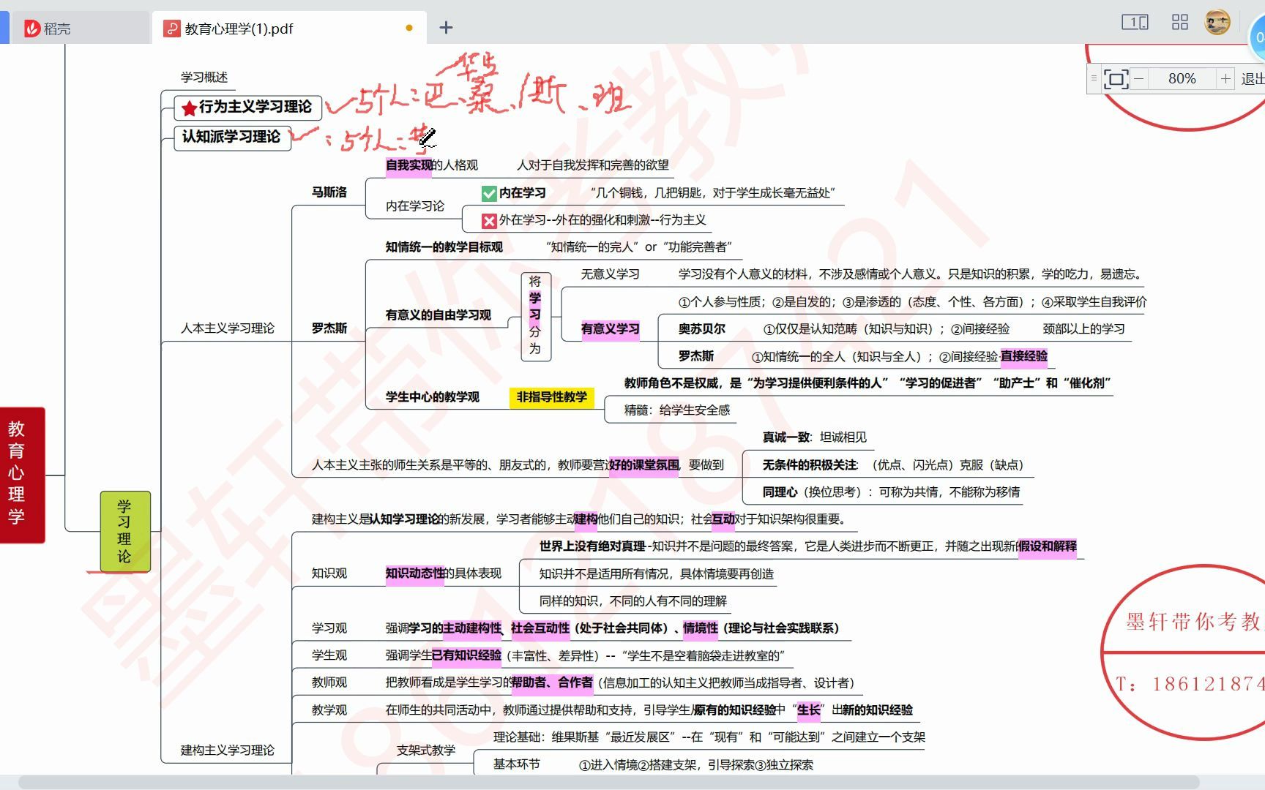Click the 基本环节 node
Viewport: 1265px width, 790px height.
(x=517, y=764)
